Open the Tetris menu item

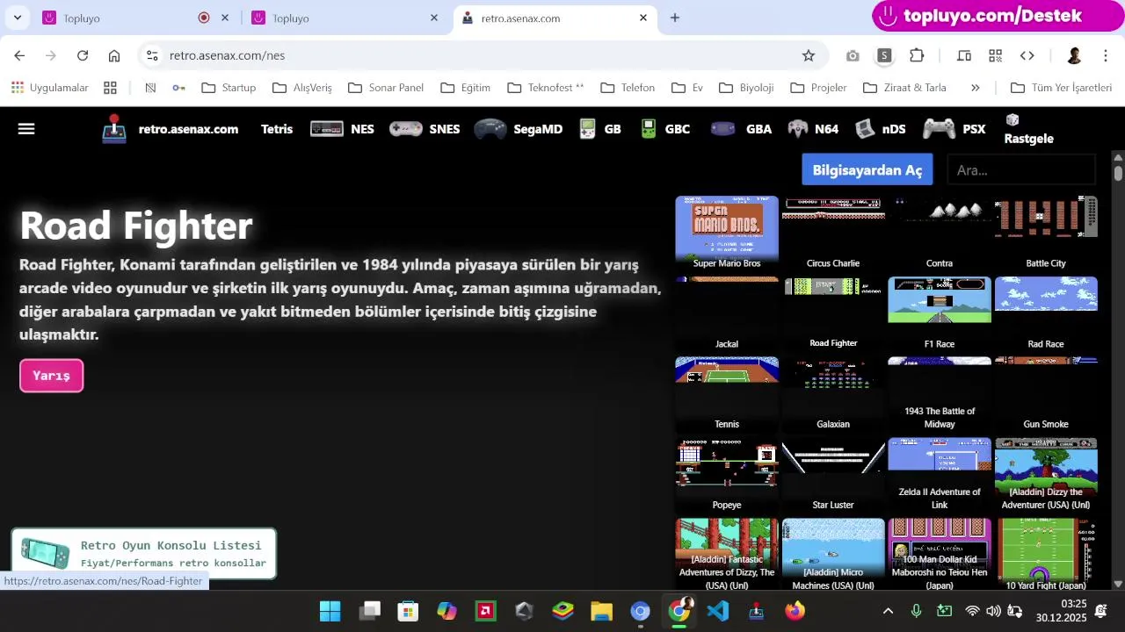click(277, 129)
